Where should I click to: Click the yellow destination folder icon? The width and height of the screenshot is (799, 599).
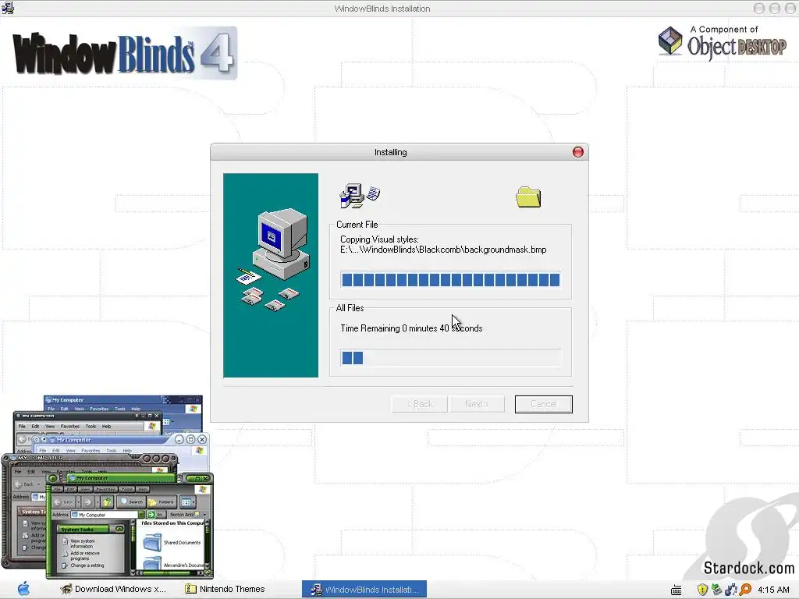pos(528,197)
